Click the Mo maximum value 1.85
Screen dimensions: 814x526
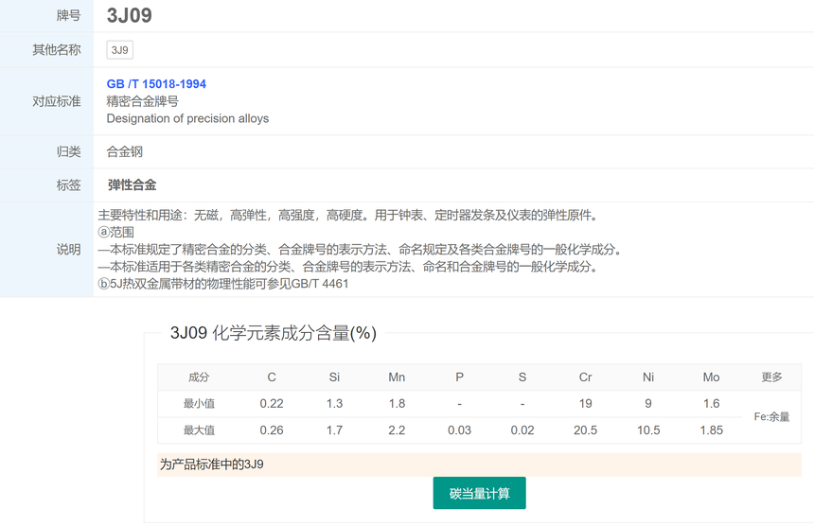click(711, 430)
